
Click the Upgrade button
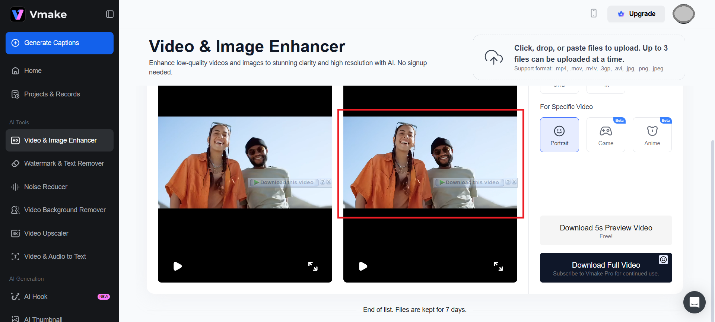[636, 14]
